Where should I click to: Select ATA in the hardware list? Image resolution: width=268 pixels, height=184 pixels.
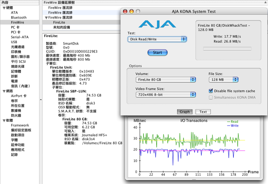click(14, 12)
